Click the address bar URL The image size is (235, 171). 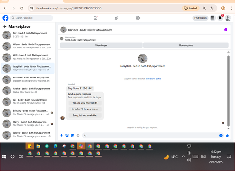69,8
